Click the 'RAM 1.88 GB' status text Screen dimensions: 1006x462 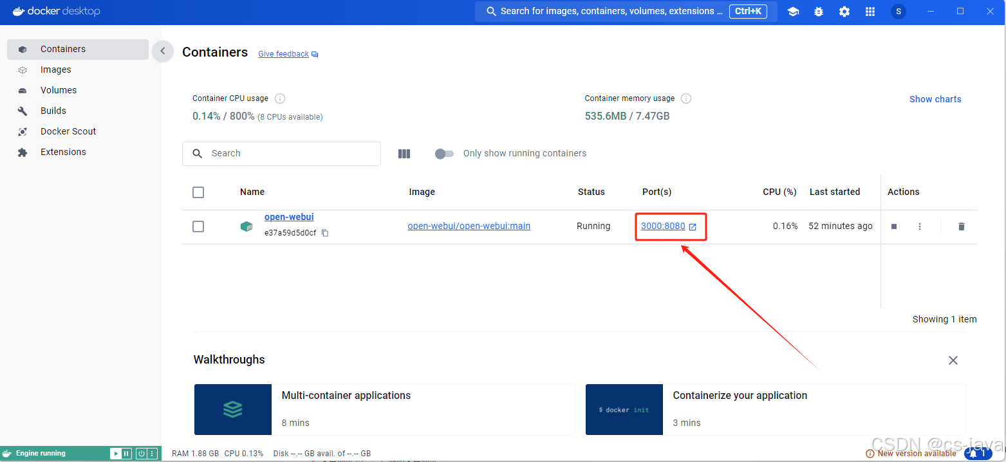pyautogui.click(x=196, y=454)
